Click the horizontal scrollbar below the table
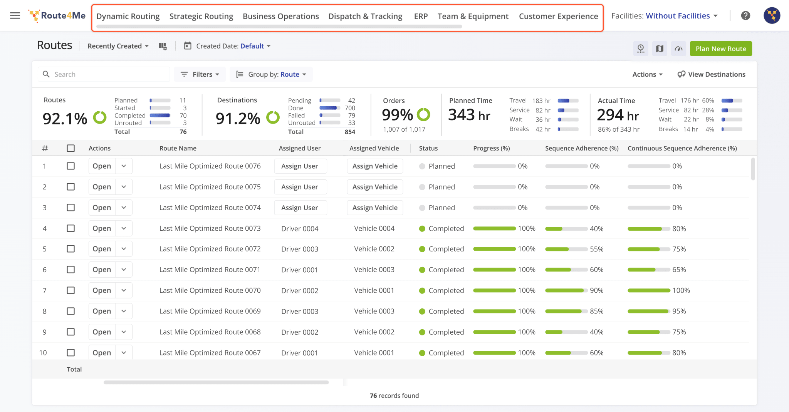The width and height of the screenshot is (789, 412). (216, 382)
